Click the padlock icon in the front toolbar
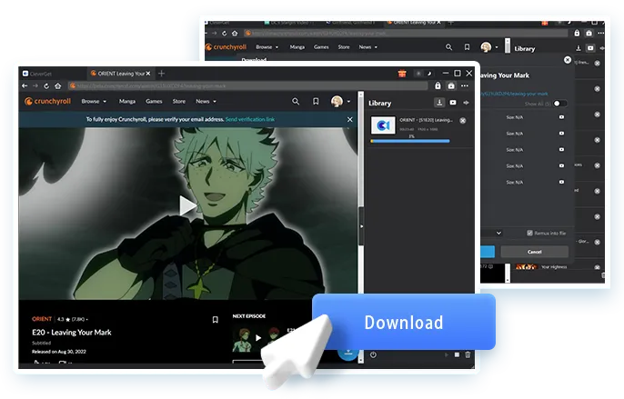 coord(438,85)
